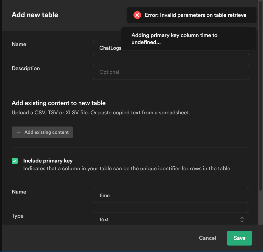This screenshot has width=263, height=252.
Task: Click the Add new table dialog title
Action: [35, 15]
